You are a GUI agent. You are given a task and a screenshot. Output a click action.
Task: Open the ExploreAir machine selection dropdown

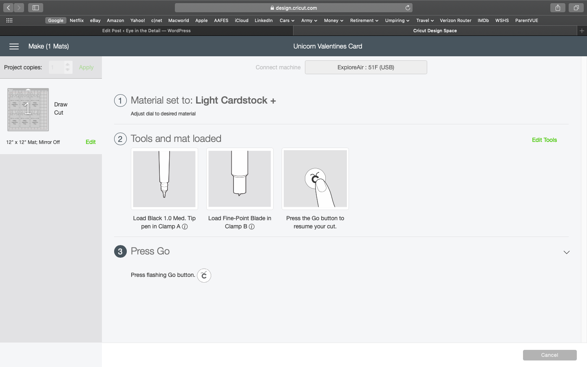coord(366,67)
